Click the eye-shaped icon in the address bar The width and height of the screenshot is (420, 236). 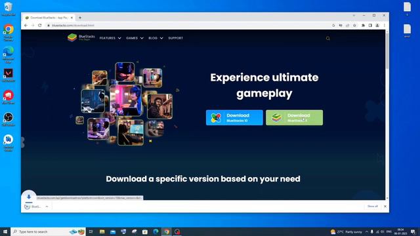click(x=341, y=25)
